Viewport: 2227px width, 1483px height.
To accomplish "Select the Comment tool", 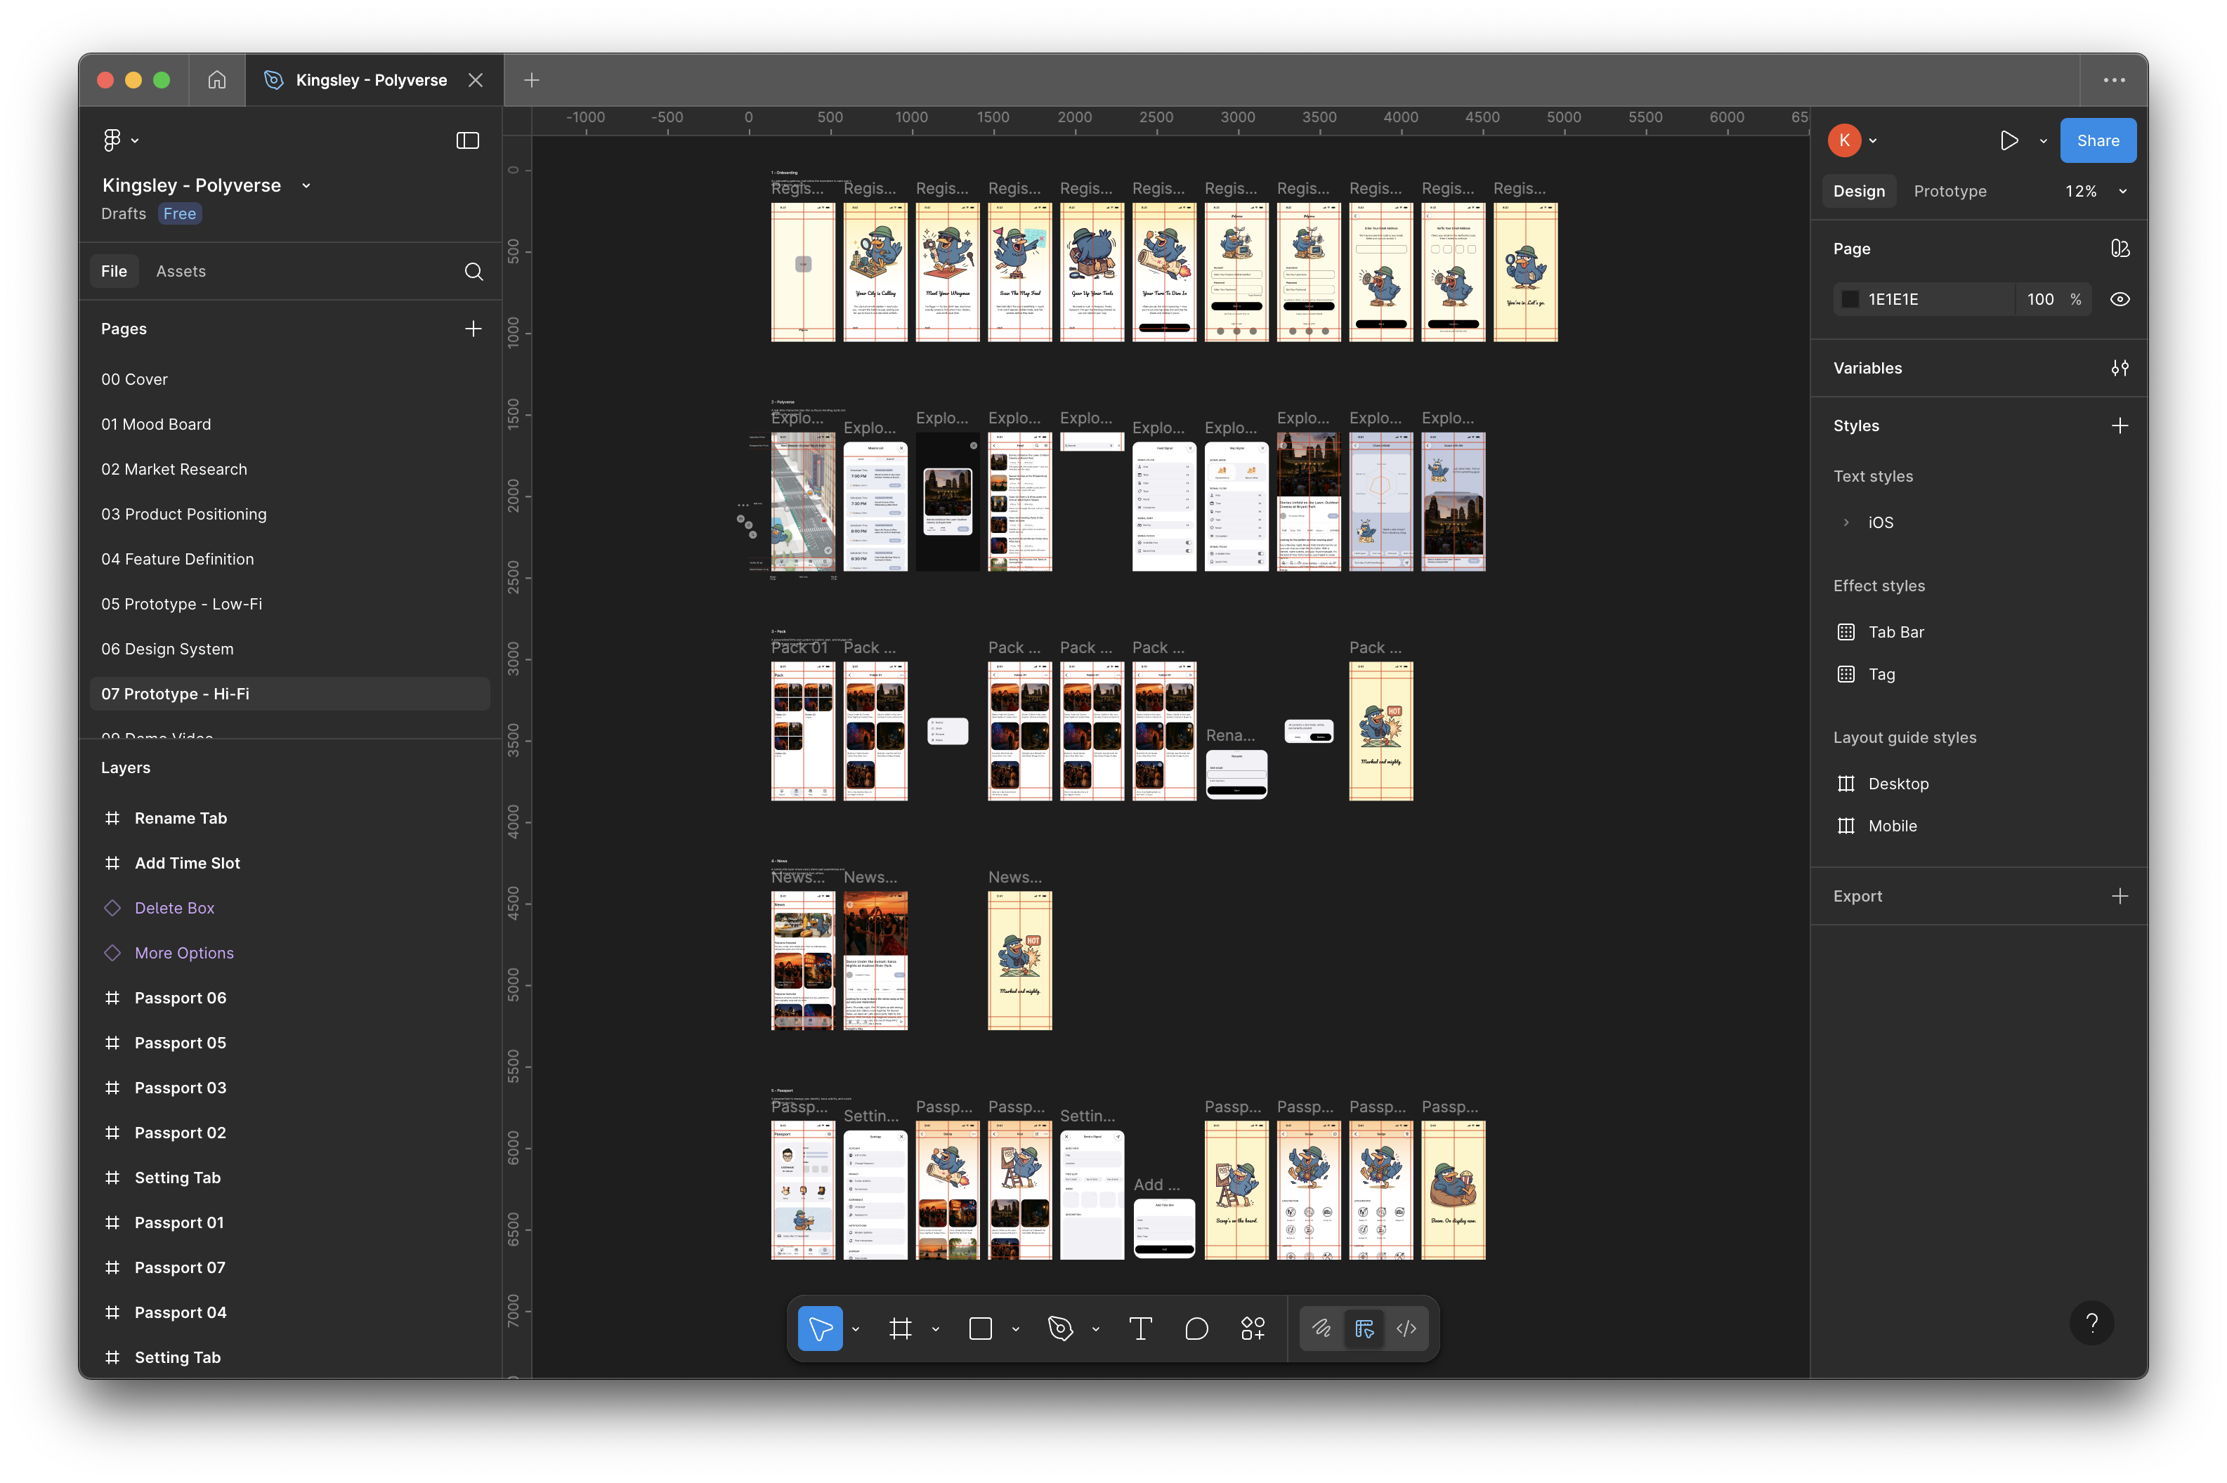I will point(1196,1329).
